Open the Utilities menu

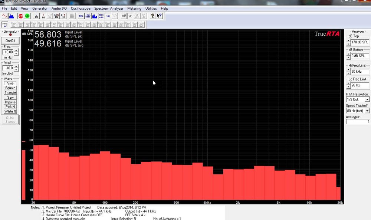click(x=151, y=8)
